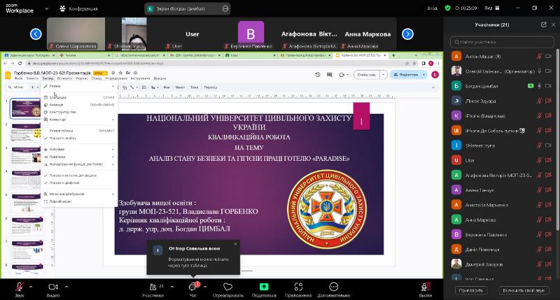Expand Коментарі submenu in View menu
Image resolution: width=560 pixels, height=300 pixels.
coord(79,120)
